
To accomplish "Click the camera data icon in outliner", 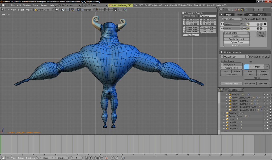I will [240, 113].
